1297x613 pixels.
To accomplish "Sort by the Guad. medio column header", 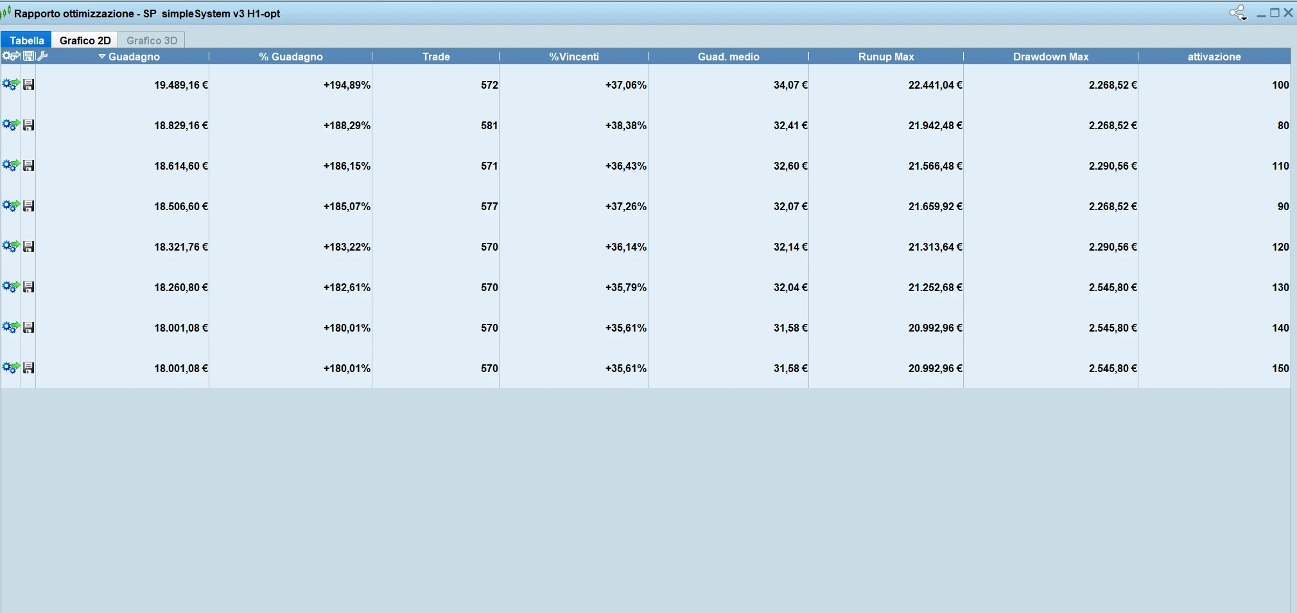I will pyautogui.click(x=729, y=57).
